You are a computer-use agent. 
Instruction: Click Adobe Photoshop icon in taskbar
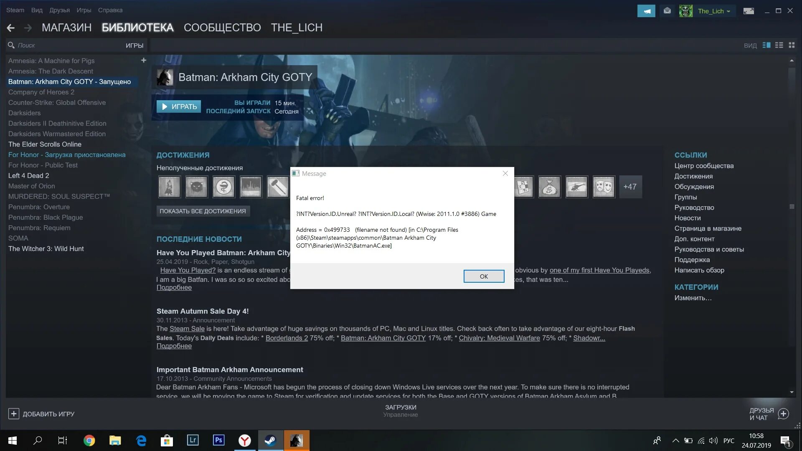tap(219, 440)
